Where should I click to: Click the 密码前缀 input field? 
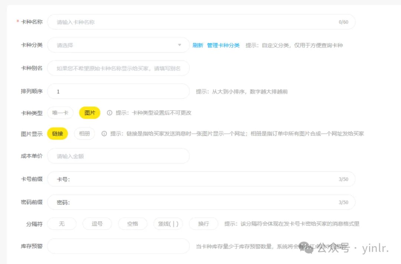coord(201,202)
